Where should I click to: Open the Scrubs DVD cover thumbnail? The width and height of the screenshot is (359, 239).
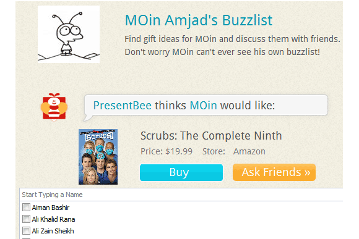pos(98,157)
